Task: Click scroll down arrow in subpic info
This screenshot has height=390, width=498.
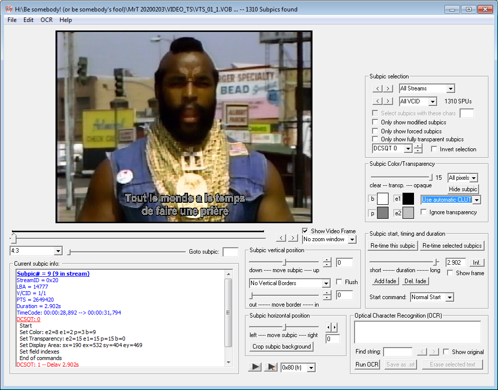Action: pos(228,363)
